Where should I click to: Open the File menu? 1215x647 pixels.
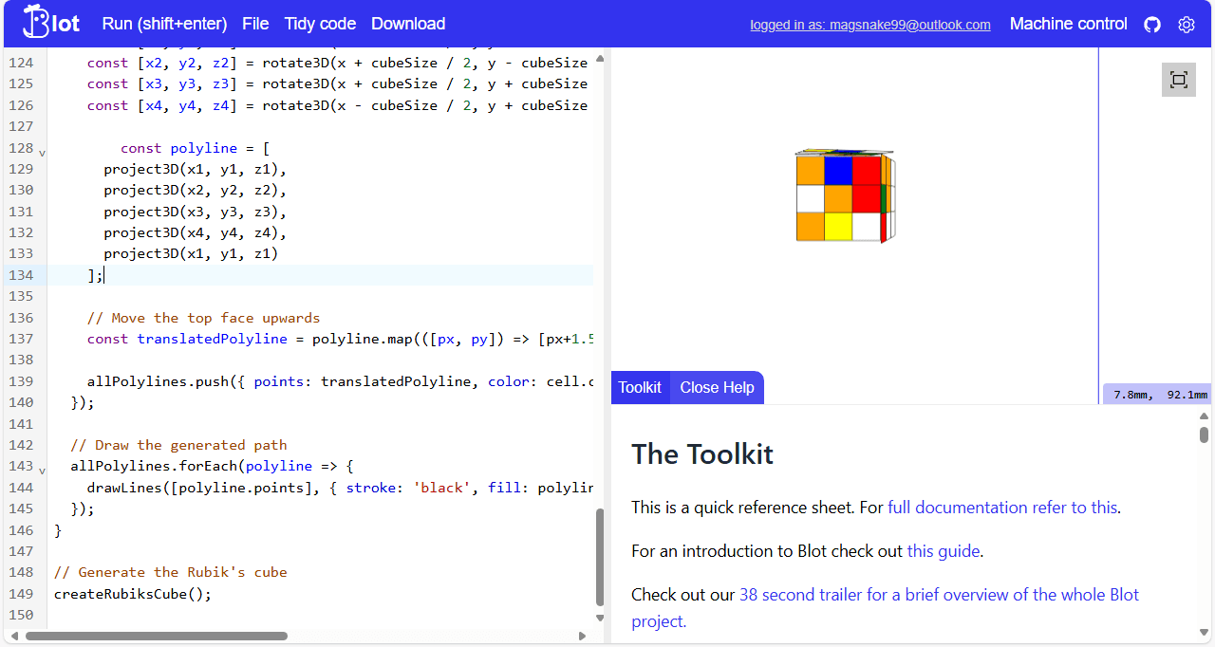(255, 24)
